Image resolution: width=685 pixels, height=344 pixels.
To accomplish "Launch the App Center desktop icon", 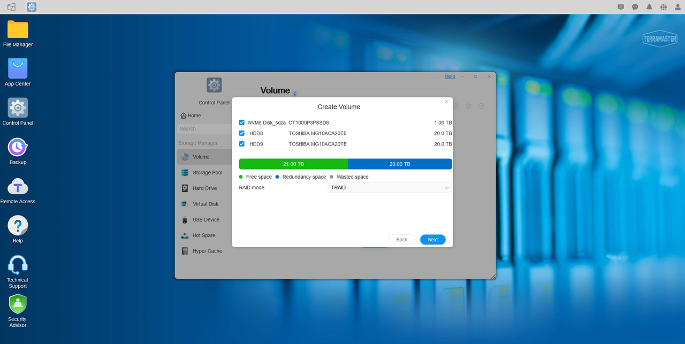I will pos(18,68).
